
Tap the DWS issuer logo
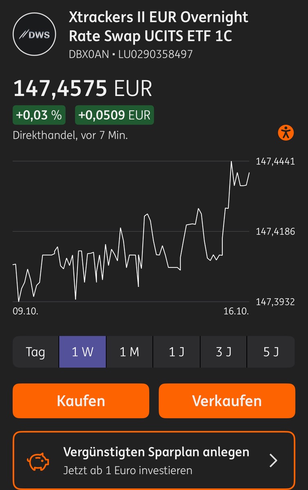[x=34, y=34]
